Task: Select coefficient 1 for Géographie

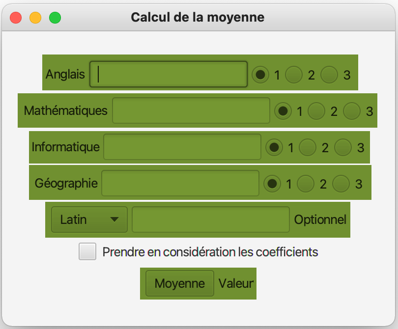Action: point(272,184)
